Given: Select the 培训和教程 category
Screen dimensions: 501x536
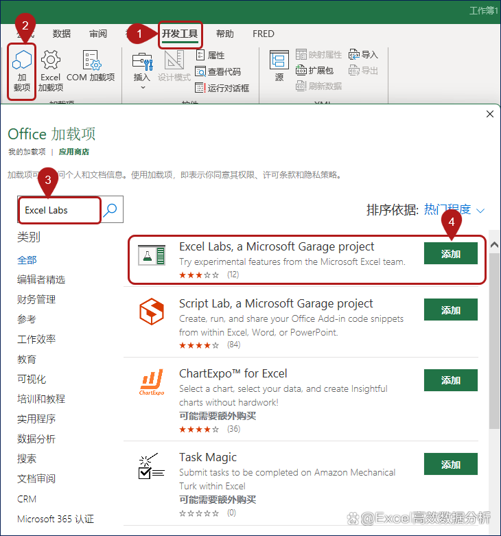Looking at the screenshot, I should (41, 399).
